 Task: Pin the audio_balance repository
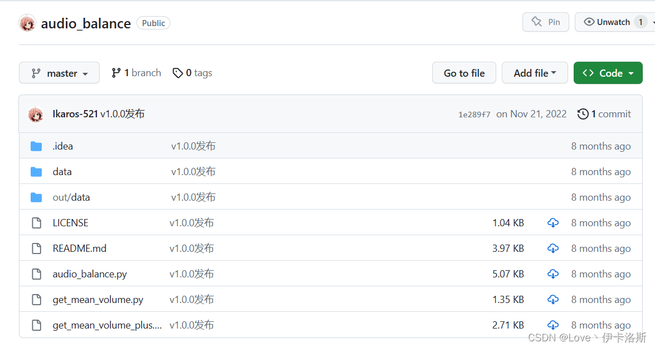(x=546, y=22)
